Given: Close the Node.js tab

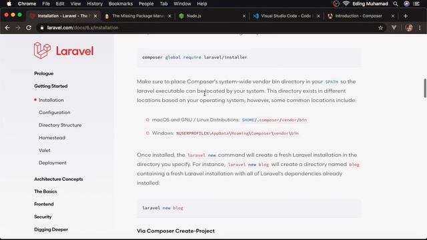Looking at the screenshot, I should [x=244, y=16].
